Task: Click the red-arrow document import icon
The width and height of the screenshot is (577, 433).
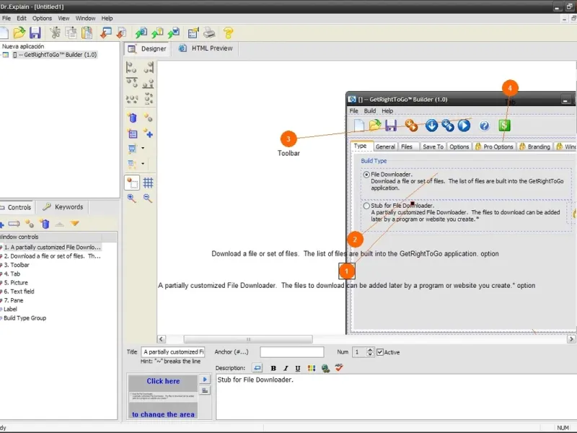Action: point(121,32)
